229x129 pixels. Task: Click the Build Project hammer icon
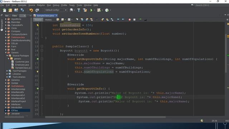pyautogui.click(x=79, y=10)
